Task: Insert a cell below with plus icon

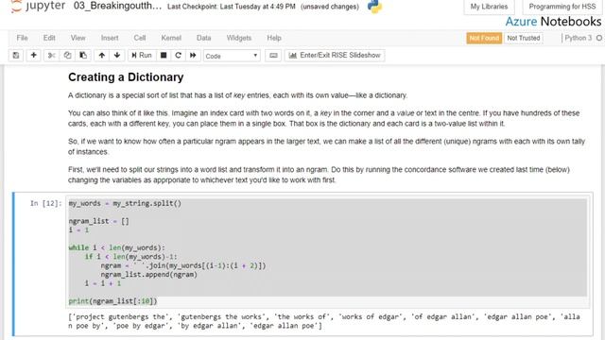Action: (34, 55)
